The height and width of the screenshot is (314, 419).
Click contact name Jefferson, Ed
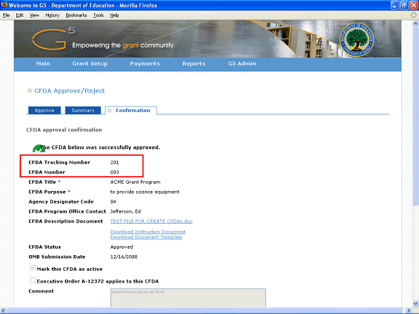(x=126, y=211)
